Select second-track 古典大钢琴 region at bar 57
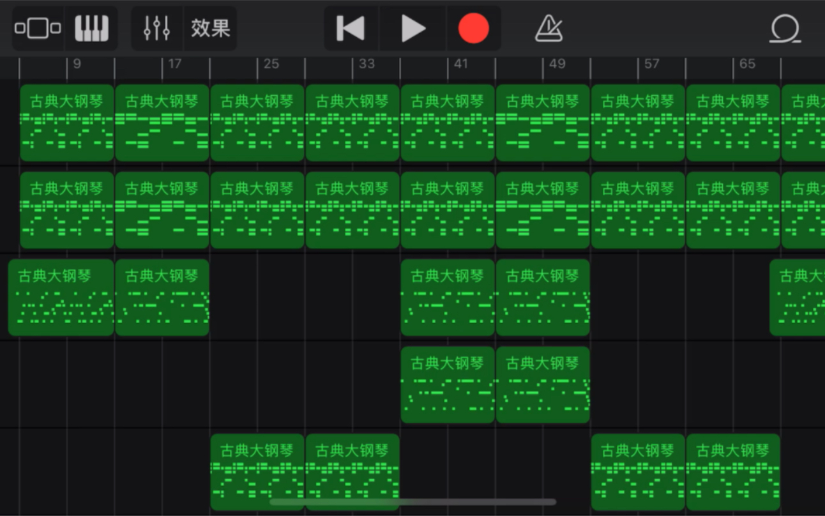 [638, 210]
